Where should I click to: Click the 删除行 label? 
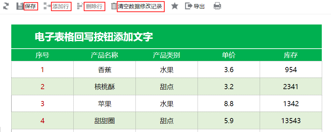click(x=95, y=6)
